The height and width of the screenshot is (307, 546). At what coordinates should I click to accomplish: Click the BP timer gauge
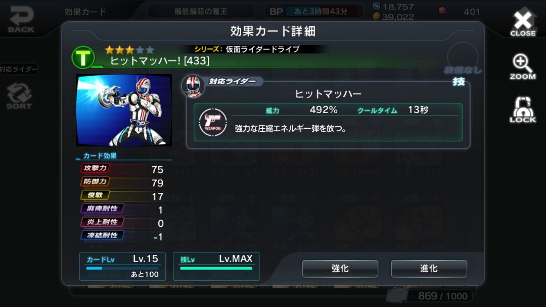[x=321, y=12]
